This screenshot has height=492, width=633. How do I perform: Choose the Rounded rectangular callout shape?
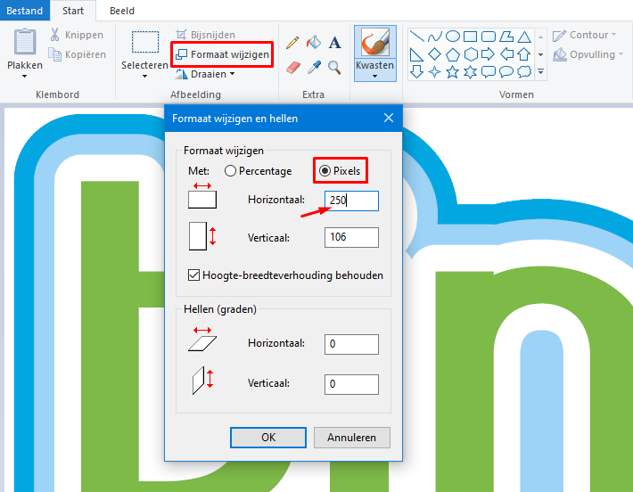[489, 72]
